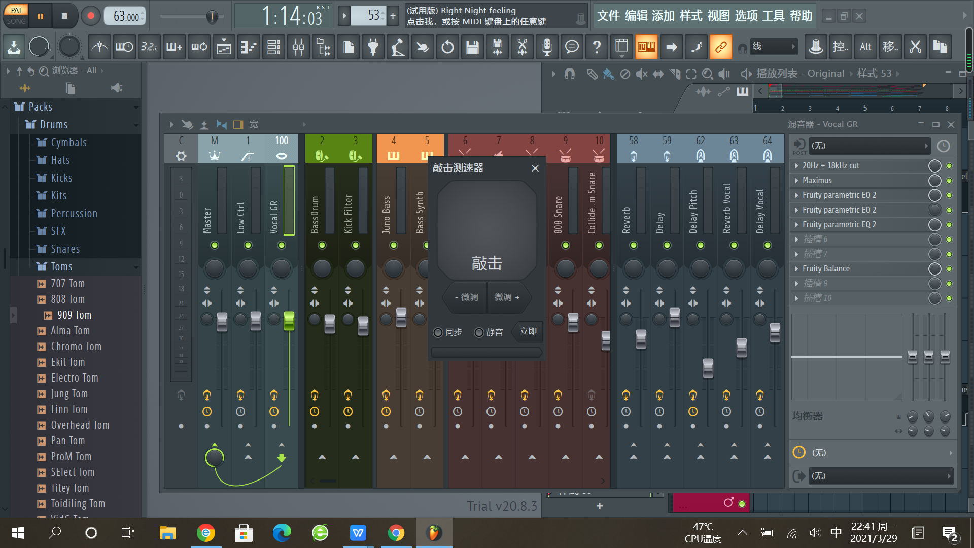974x548 pixels.
Task: Click the pattern number plus button
Action: 393,16
